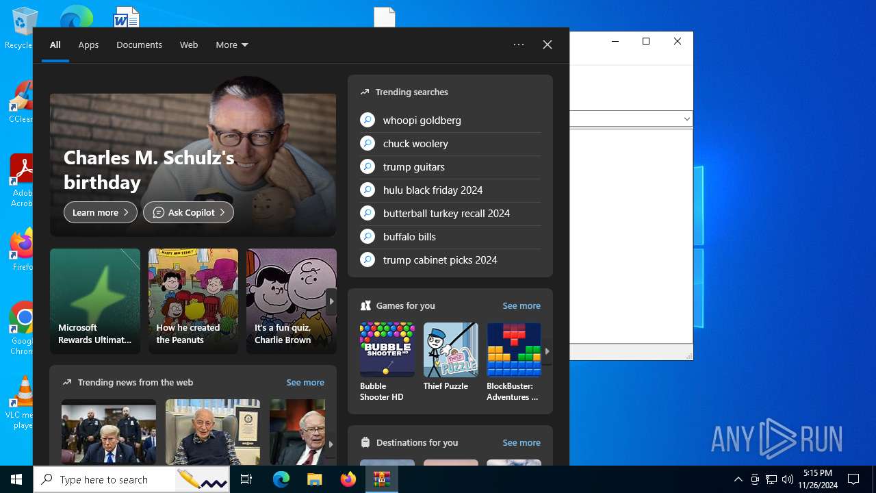Open It's a fun quiz, Charlie Brown card
This screenshot has height=493, width=876.
click(x=292, y=301)
